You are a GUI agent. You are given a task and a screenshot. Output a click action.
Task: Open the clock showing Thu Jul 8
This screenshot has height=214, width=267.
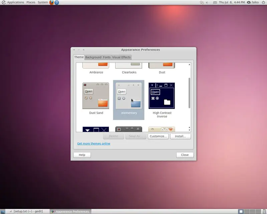coord(232,2)
